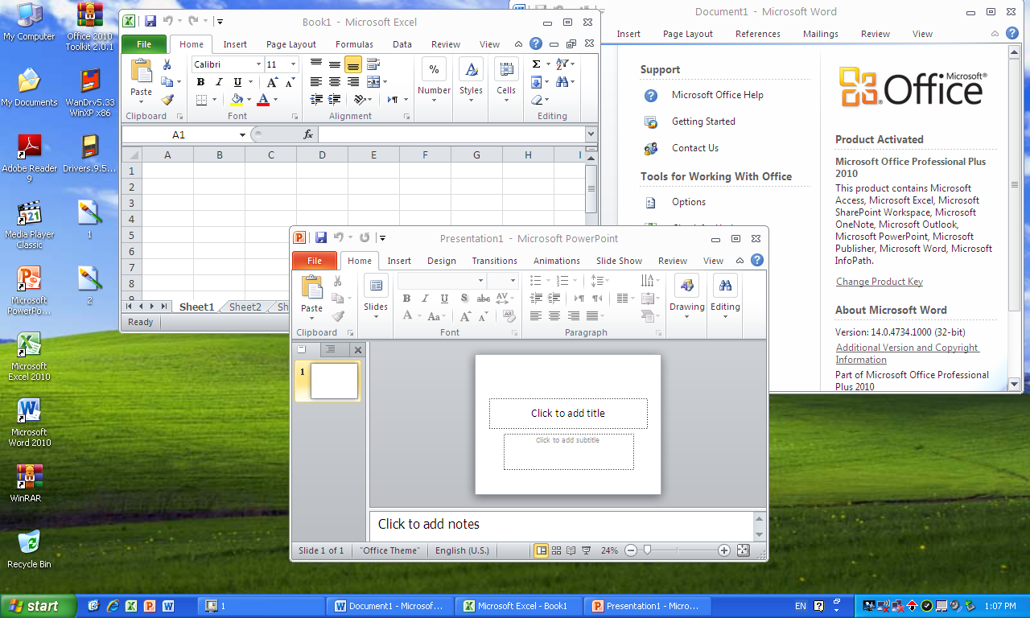Toggle Underline in PowerPoint's Font group
Screen dimensions: 1030x618
pos(445,299)
